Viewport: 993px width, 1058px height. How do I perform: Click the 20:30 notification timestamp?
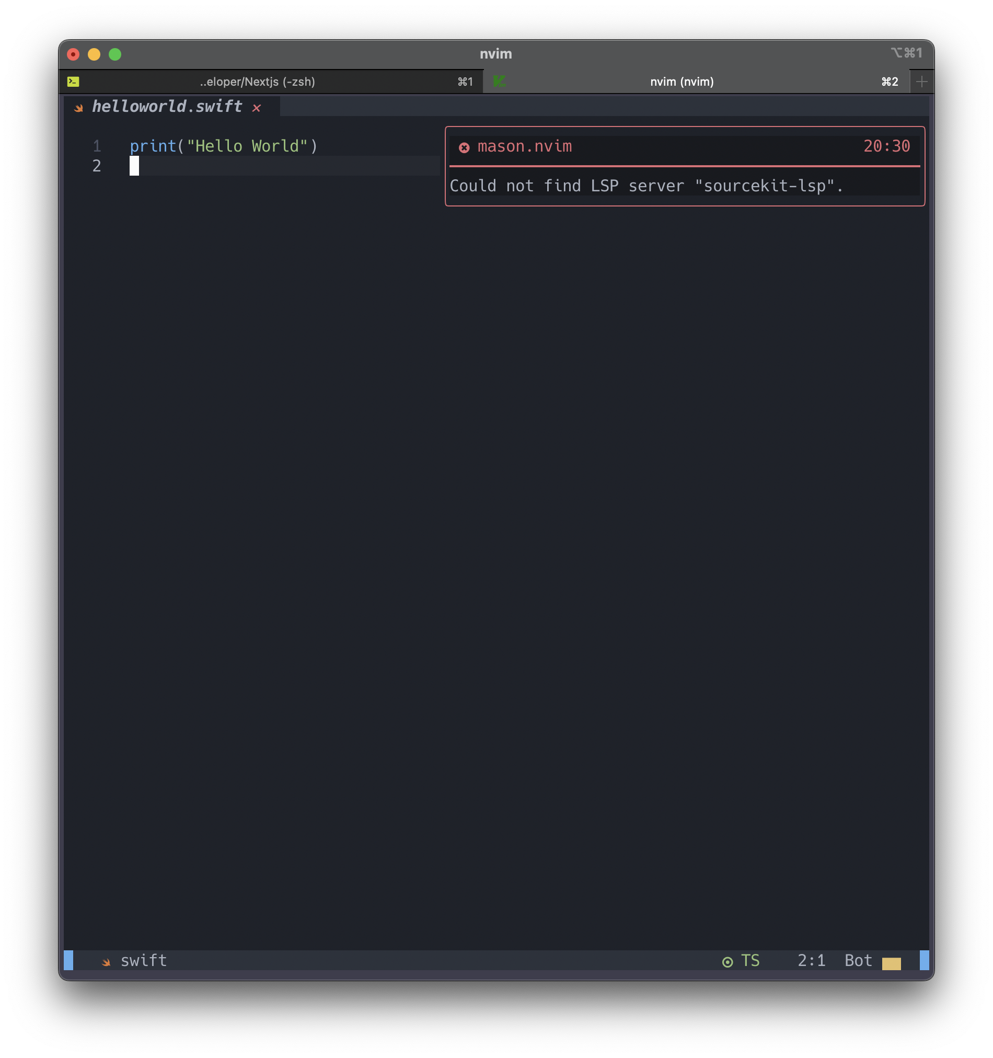point(886,146)
